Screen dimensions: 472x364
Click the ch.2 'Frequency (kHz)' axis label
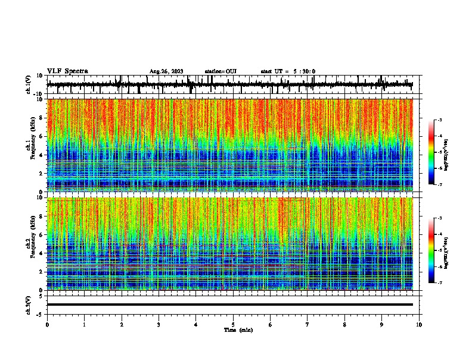33,237
